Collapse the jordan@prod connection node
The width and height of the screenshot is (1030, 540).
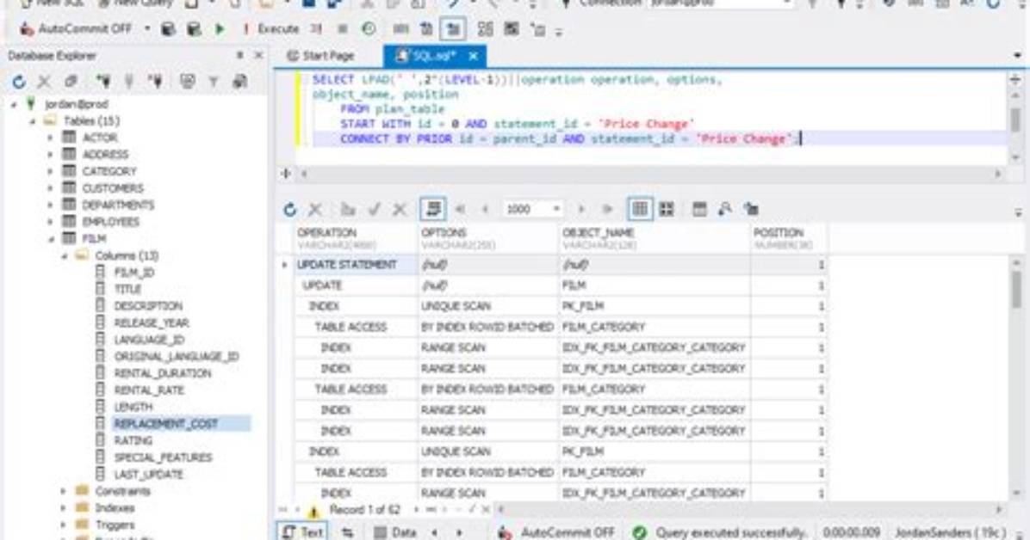pyautogui.click(x=14, y=104)
